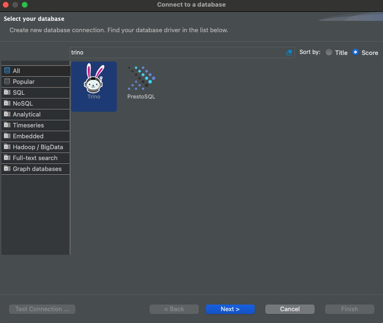
Task: Click the All category database icon
Action: [x=7, y=71]
